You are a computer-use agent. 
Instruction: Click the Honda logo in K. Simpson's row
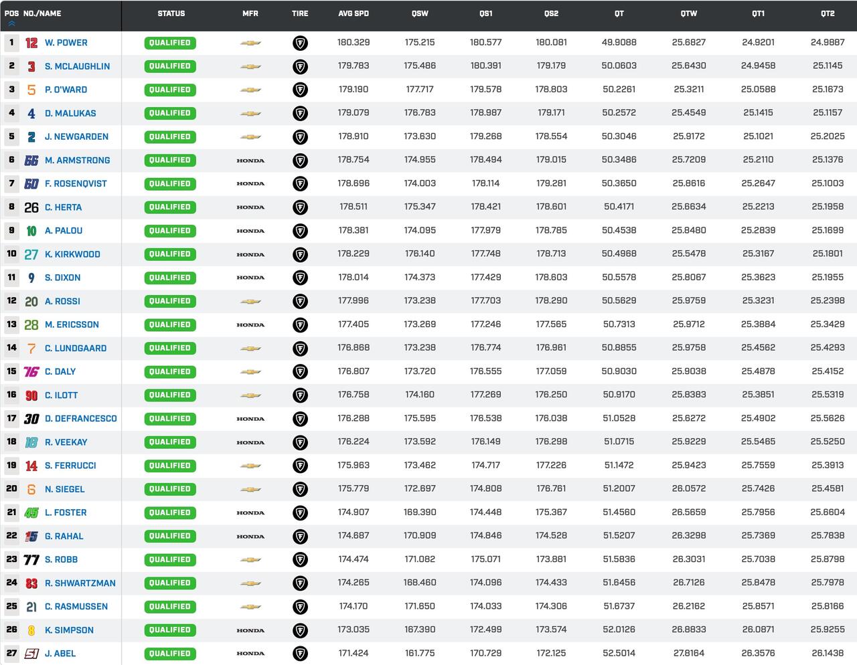[250, 630]
